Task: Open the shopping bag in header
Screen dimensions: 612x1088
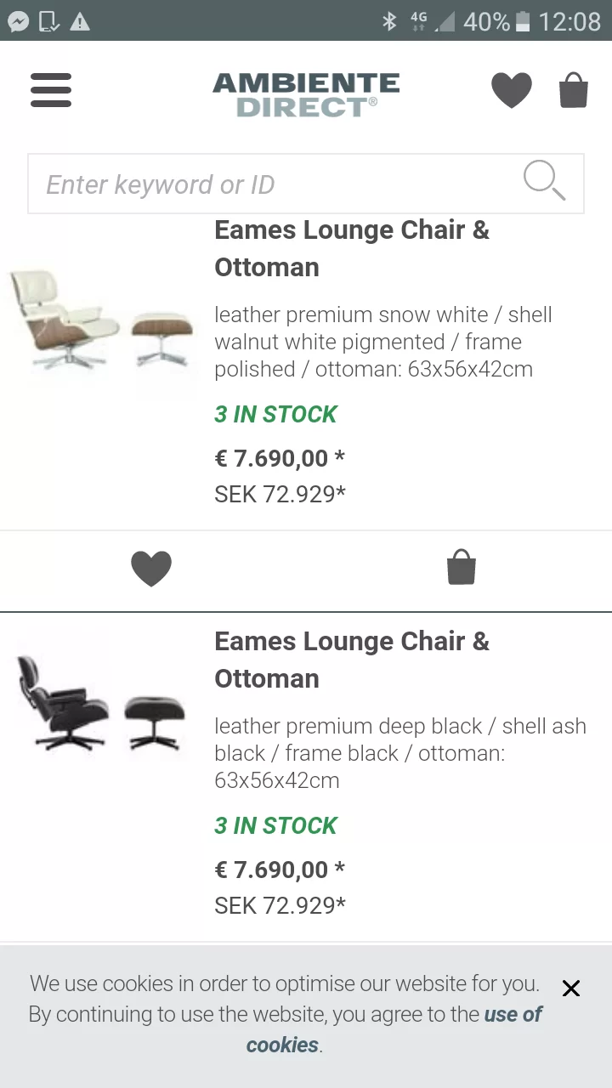Action: coord(574,90)
